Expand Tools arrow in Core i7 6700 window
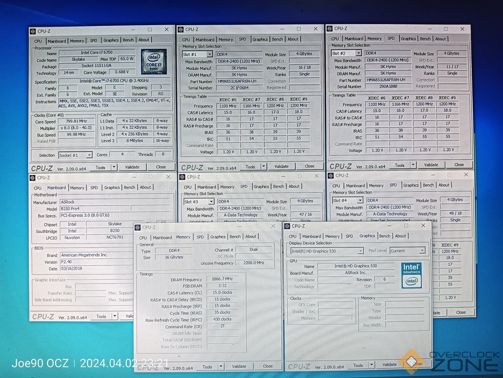This screenshot has height=378, width=503. click(114, 167)
